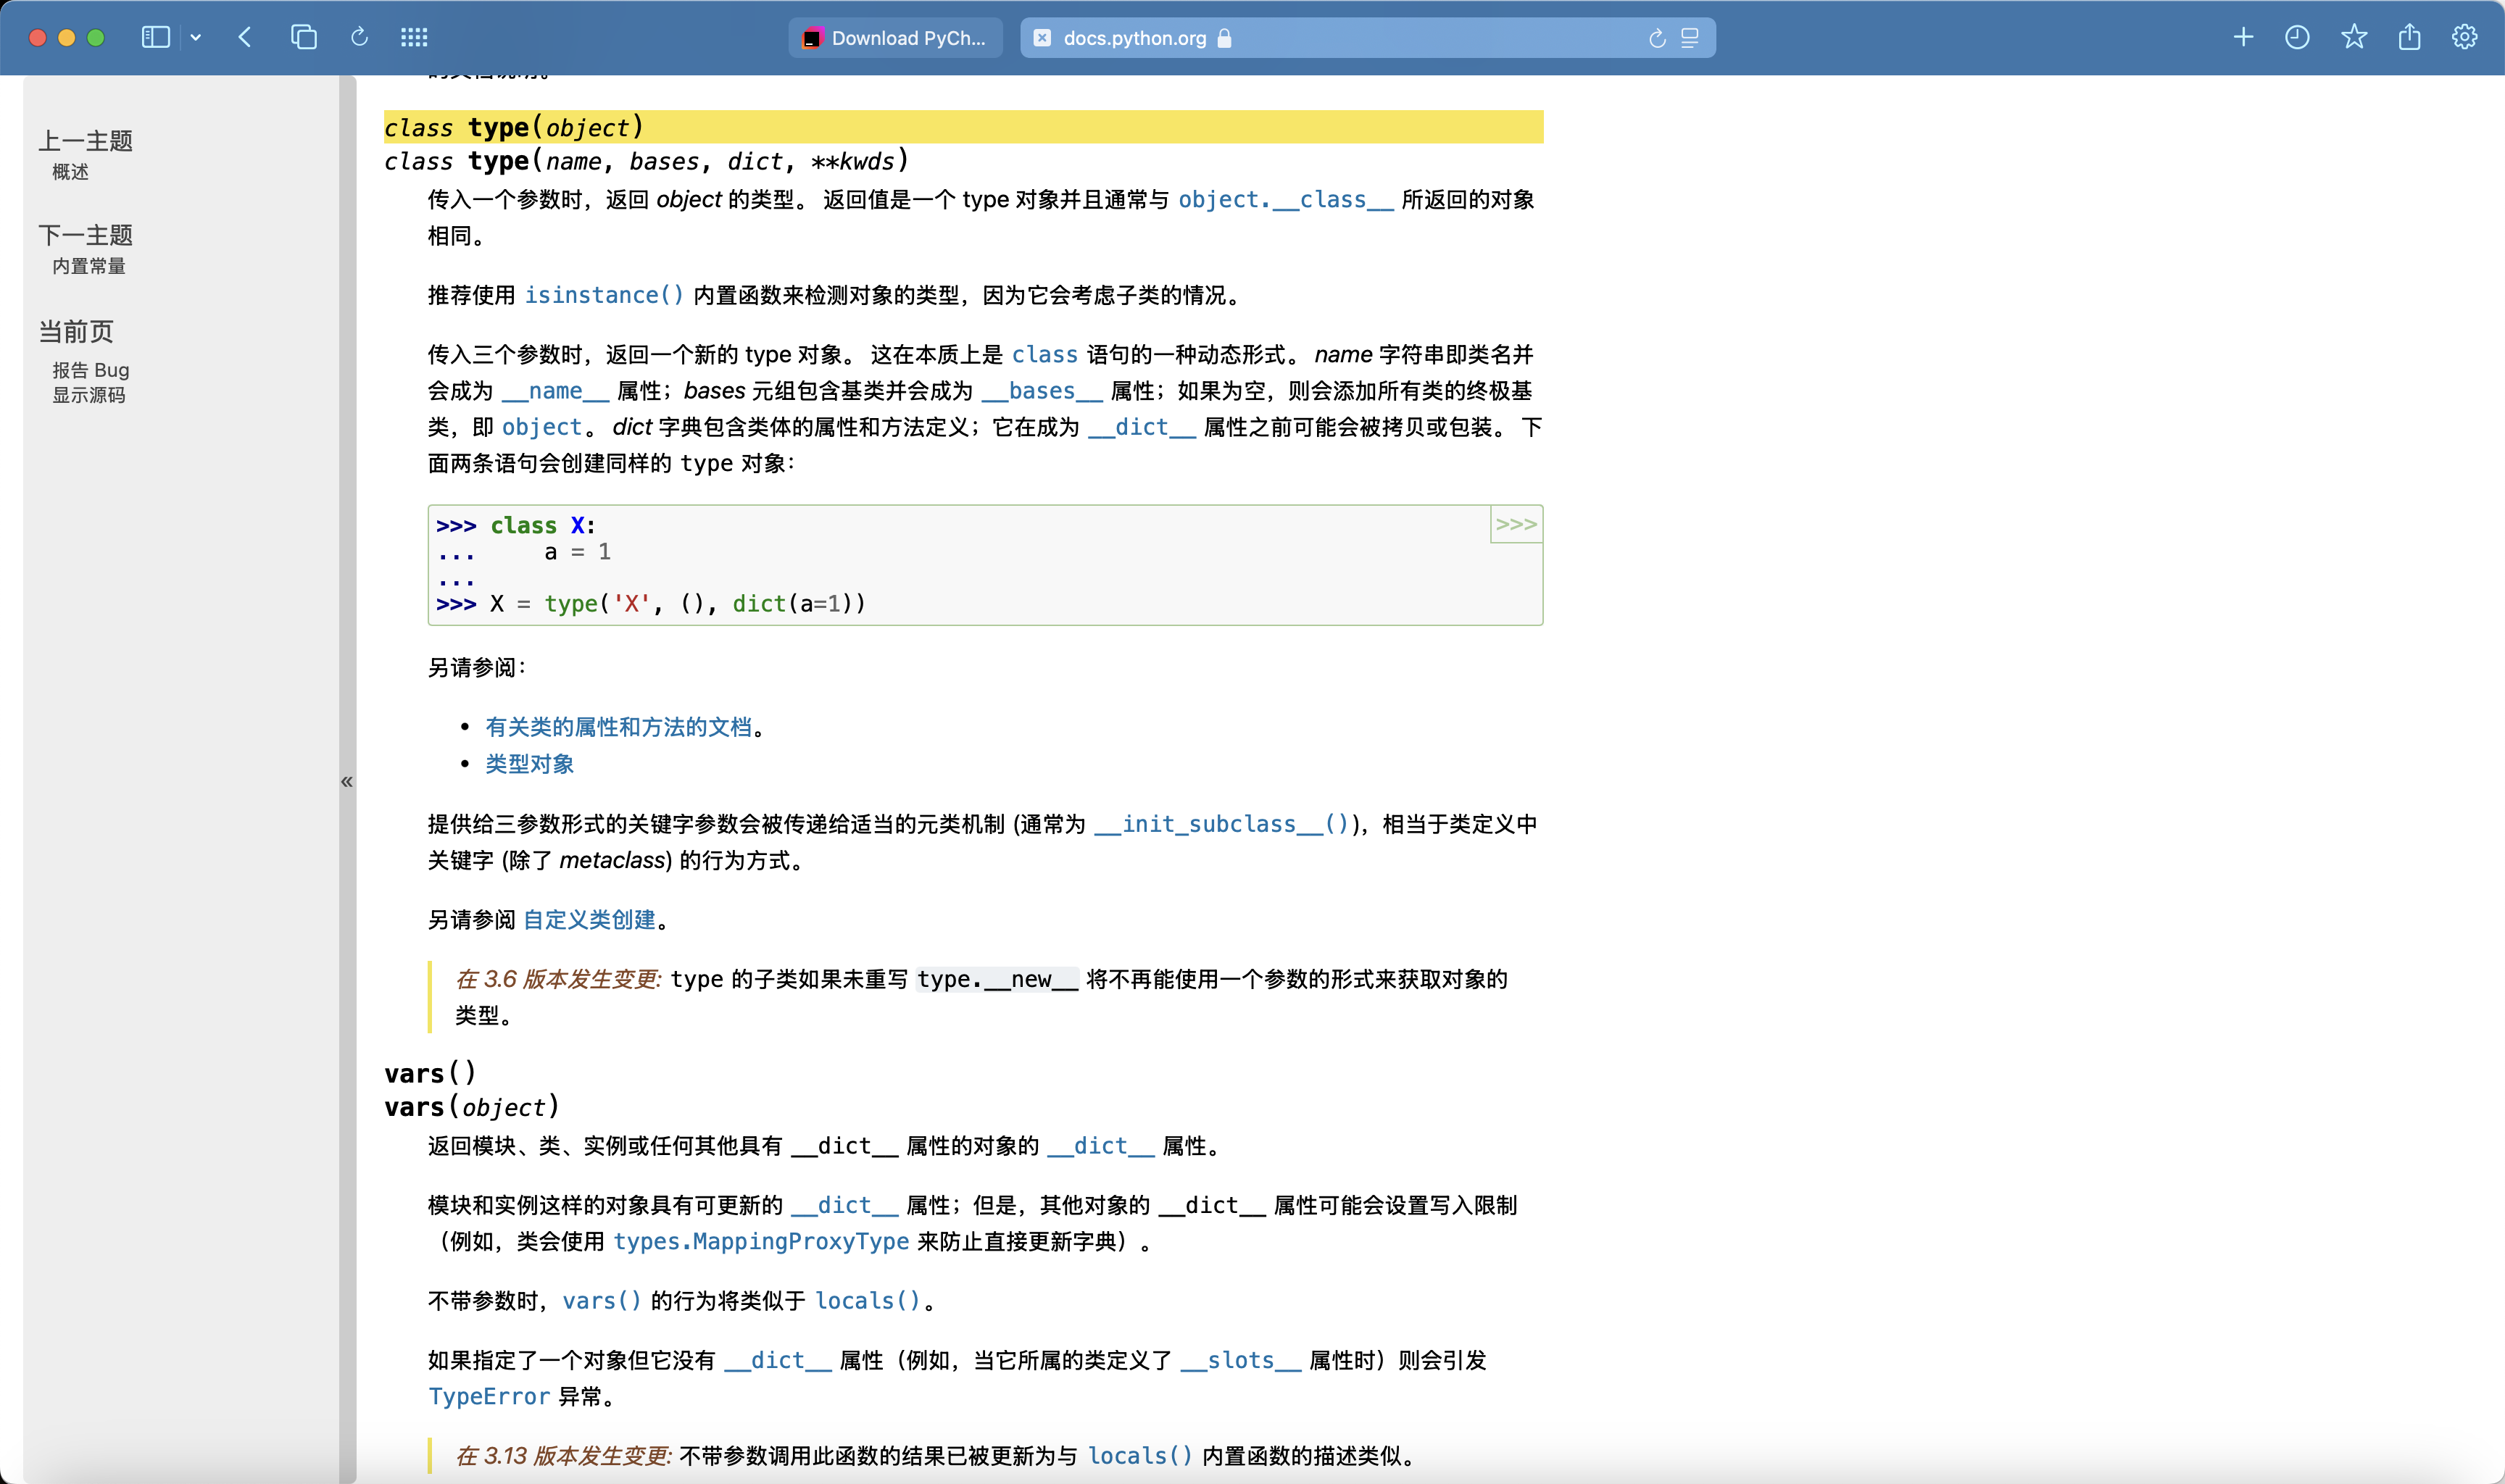
Task: Collapse the docs sidebar with « button
Action: coord(347,781)
